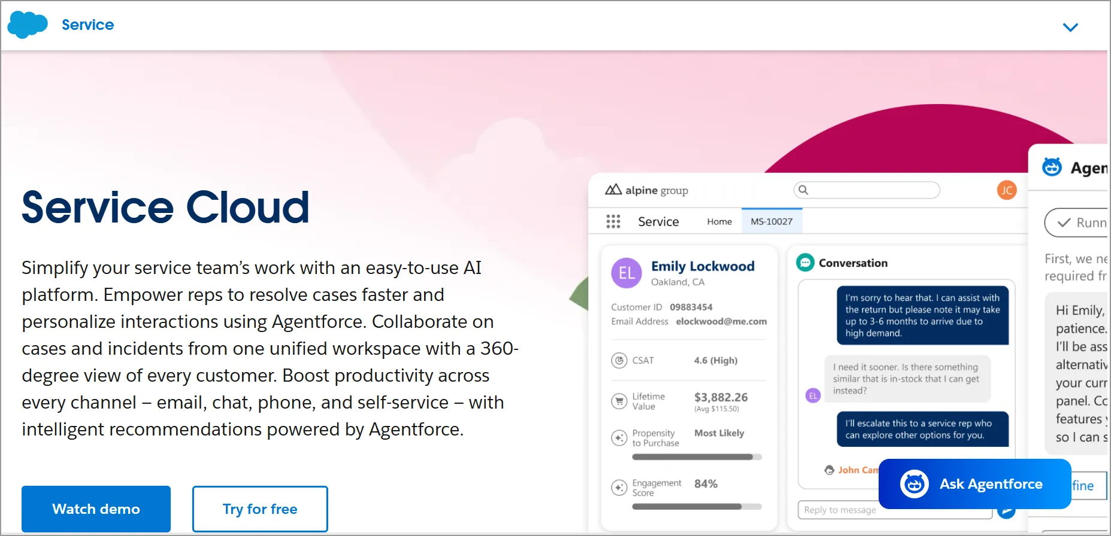
Task: Click the Reply to message field
Action: click(892, 510)
